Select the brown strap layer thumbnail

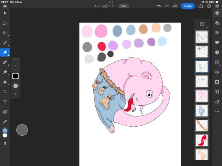tap(202, 125)
